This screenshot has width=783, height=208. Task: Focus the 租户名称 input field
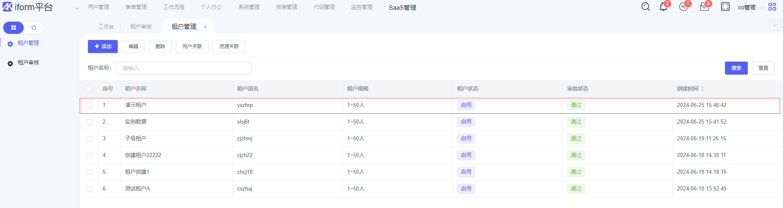coord(183,68)
